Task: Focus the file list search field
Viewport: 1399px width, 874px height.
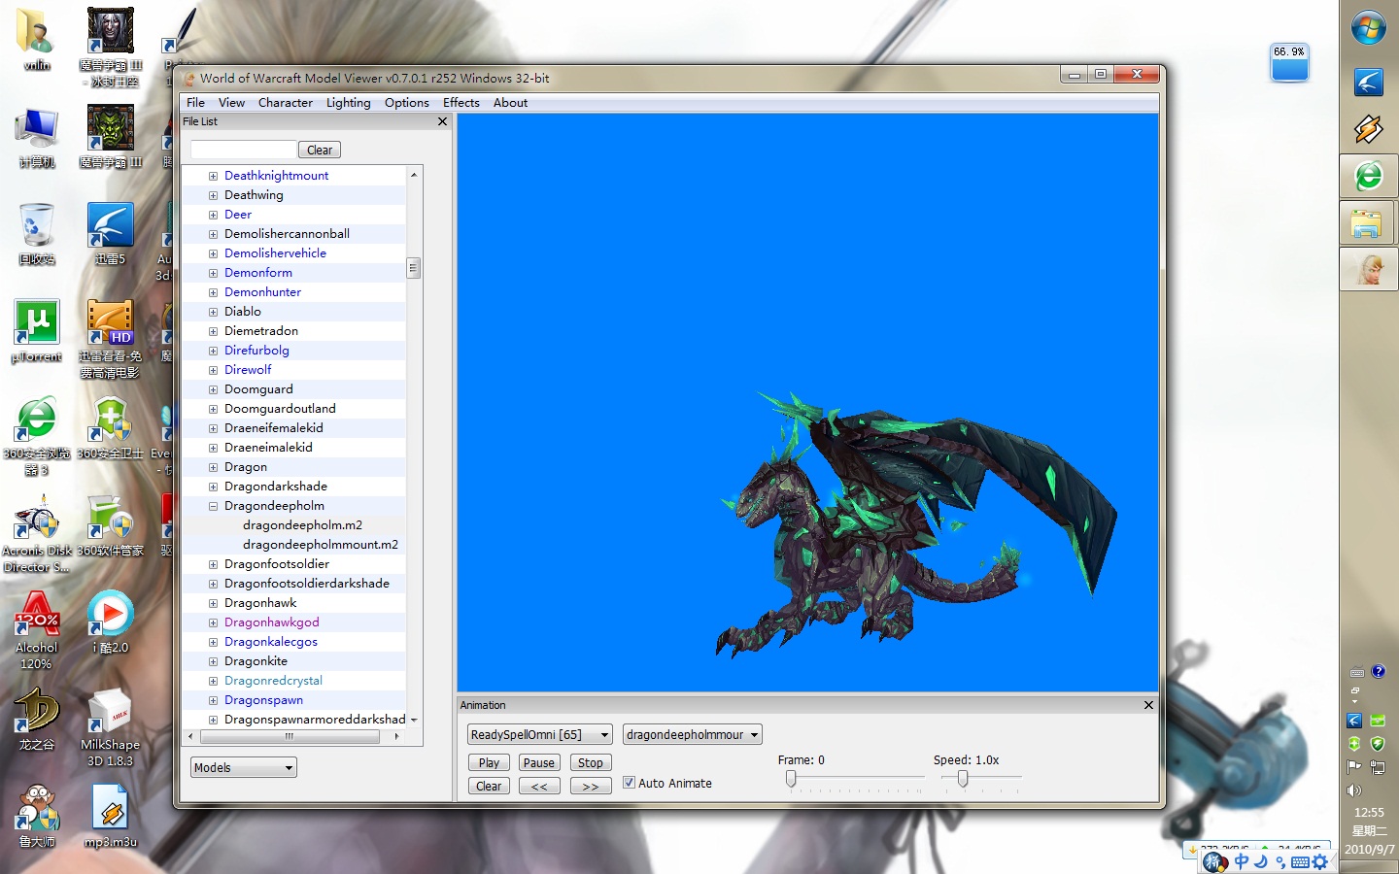Action: coord(243,150)
